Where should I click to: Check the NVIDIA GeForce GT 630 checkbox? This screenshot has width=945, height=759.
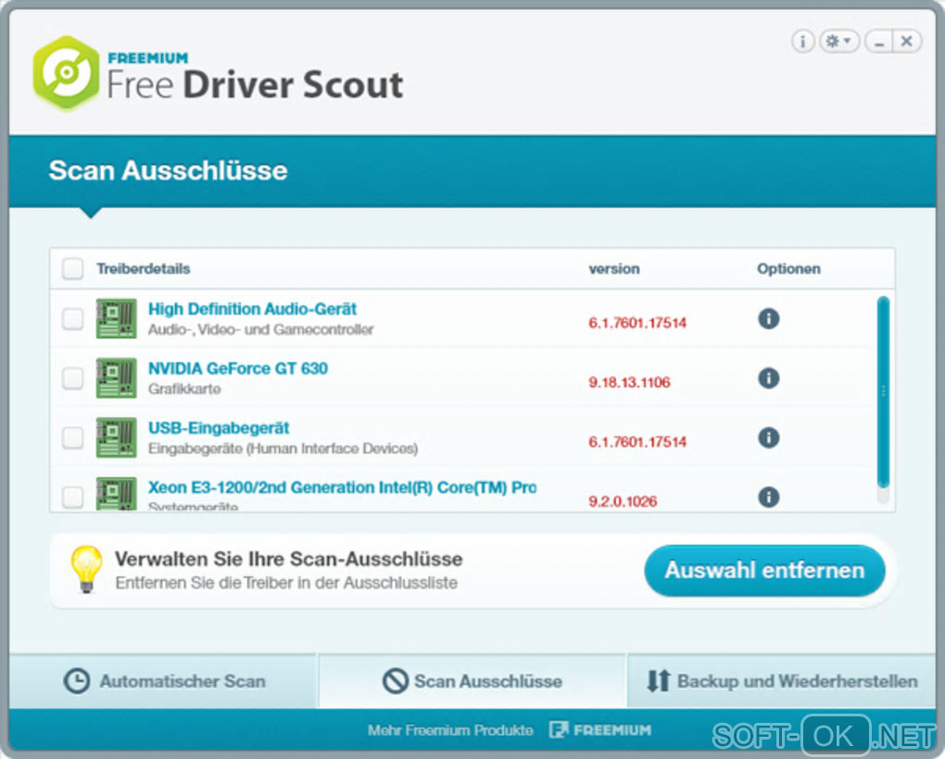(73, 378)
